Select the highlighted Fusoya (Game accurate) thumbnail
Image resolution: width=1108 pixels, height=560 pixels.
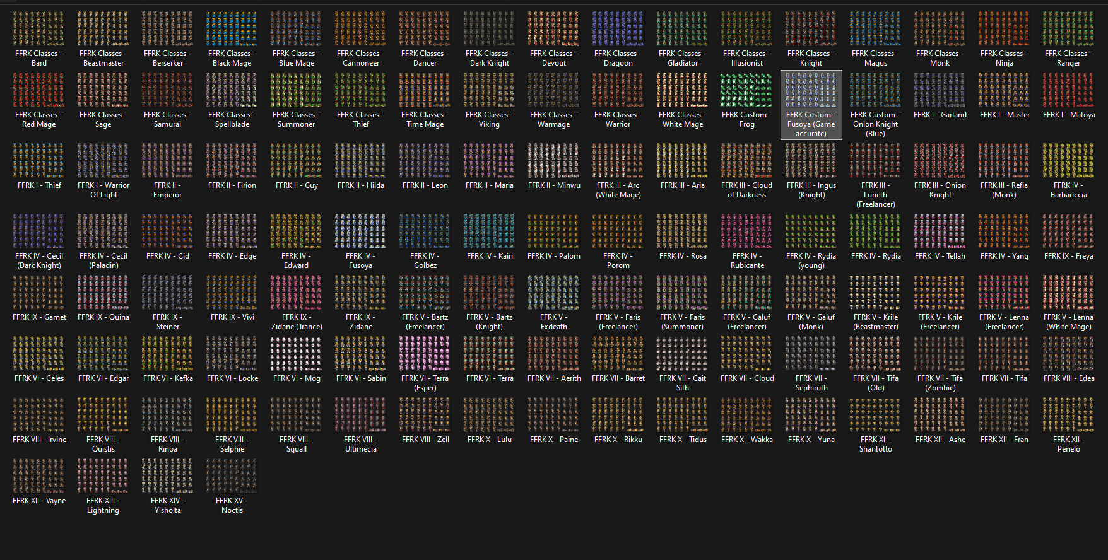[x=811, y=90]
